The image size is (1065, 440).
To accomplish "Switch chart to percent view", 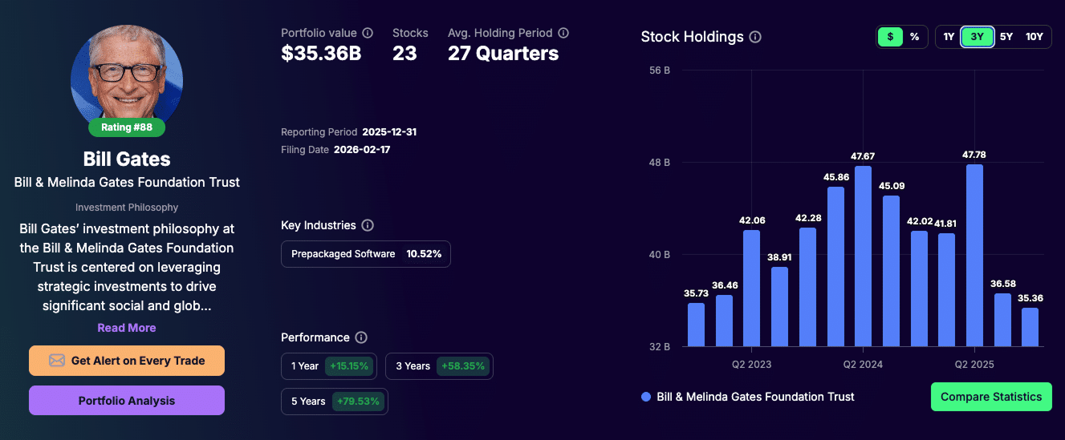I will 914,37.
